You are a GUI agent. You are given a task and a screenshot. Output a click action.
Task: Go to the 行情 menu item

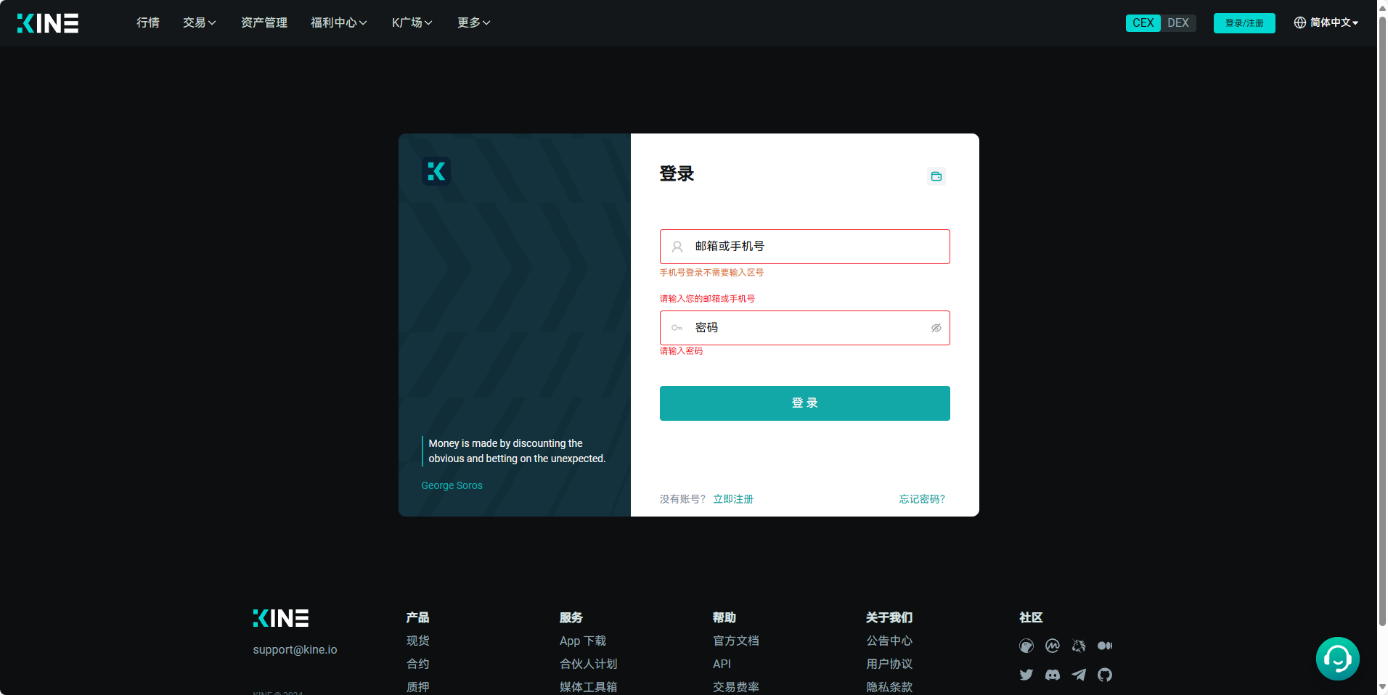148,23
